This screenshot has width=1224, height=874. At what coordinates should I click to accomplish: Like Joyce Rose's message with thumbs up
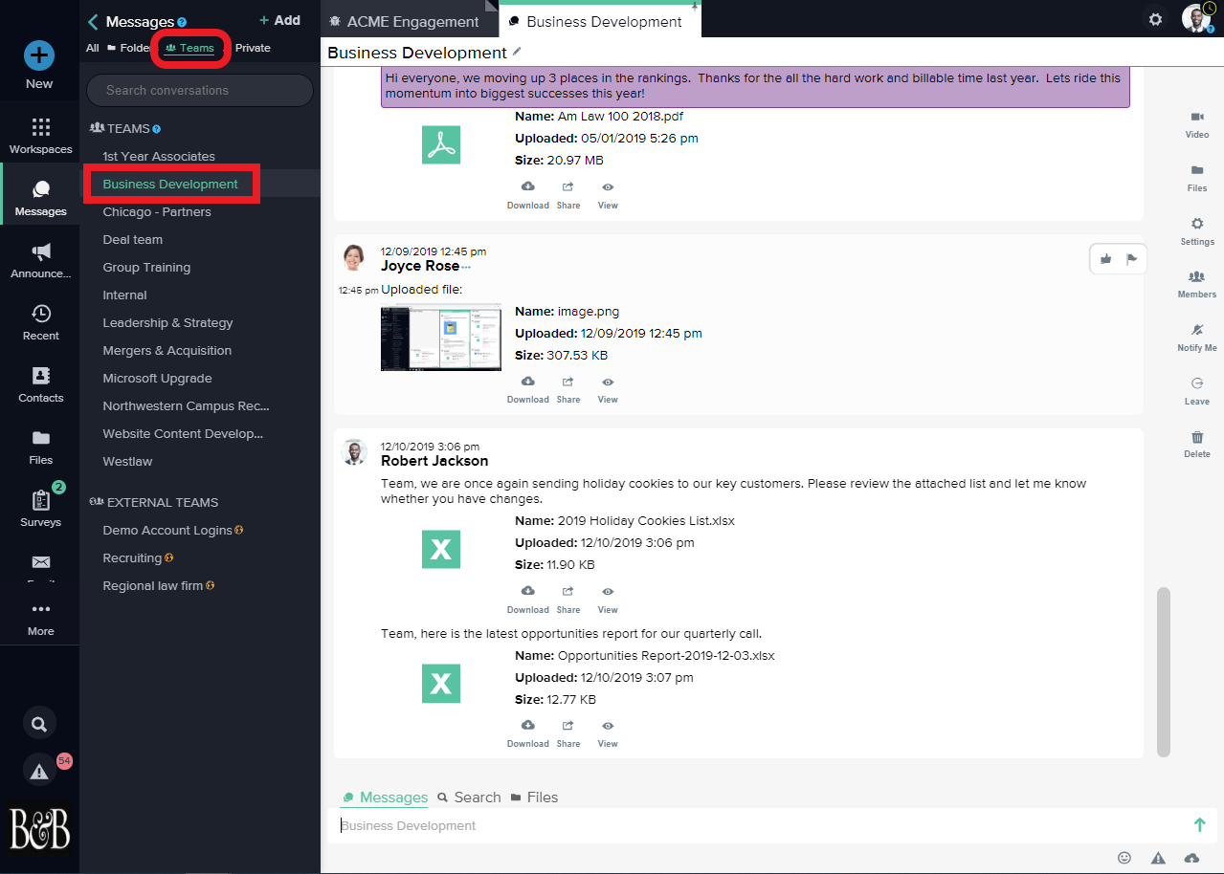tap(1106, 258)
